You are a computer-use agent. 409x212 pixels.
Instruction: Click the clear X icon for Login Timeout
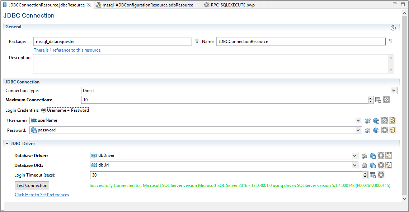click(381, 175)
